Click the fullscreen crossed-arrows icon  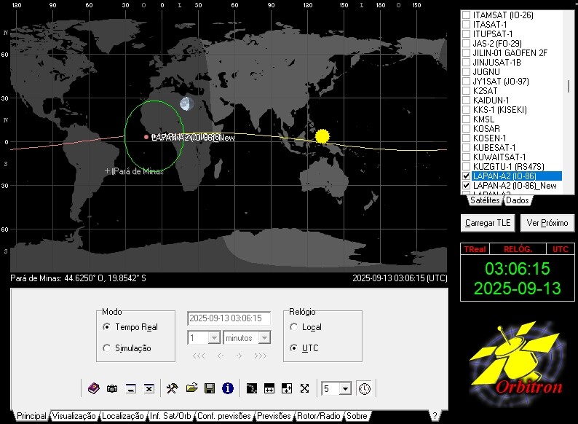(304, 388)
